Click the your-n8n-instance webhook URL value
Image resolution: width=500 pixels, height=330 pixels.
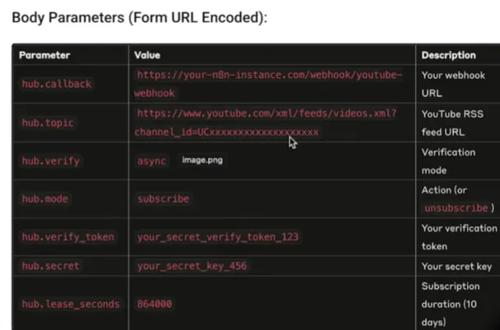point(269,75)
